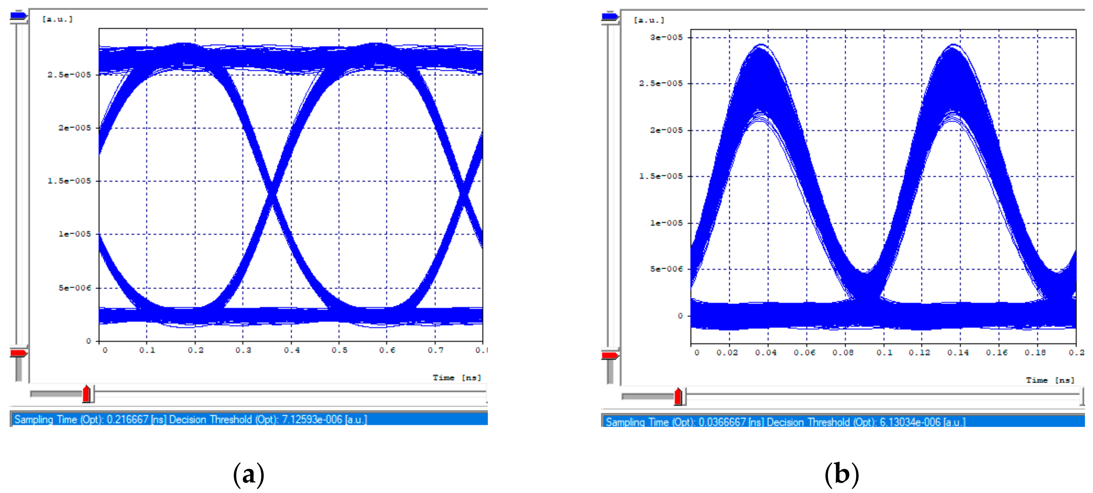Click red horizontal slider handle under diagram (b)
Viewport: 1093px width, 493px height.
point(678,397)
